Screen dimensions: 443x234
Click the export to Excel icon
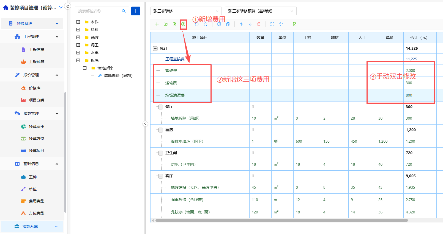point(295,24)
